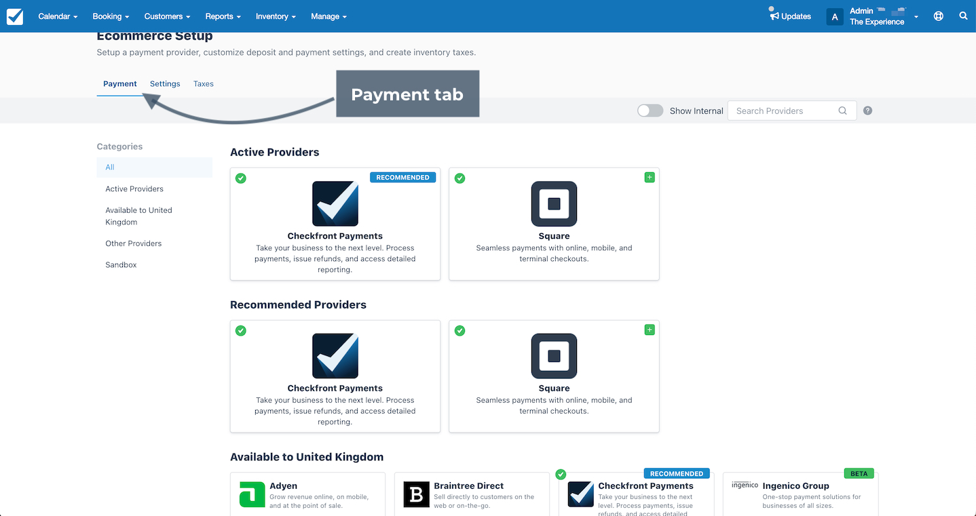Viewport: 976px width, 516px height.
Task: Click the Checkfront Payments logo under Recommended Providers
Action: click(x=335, y=356)
